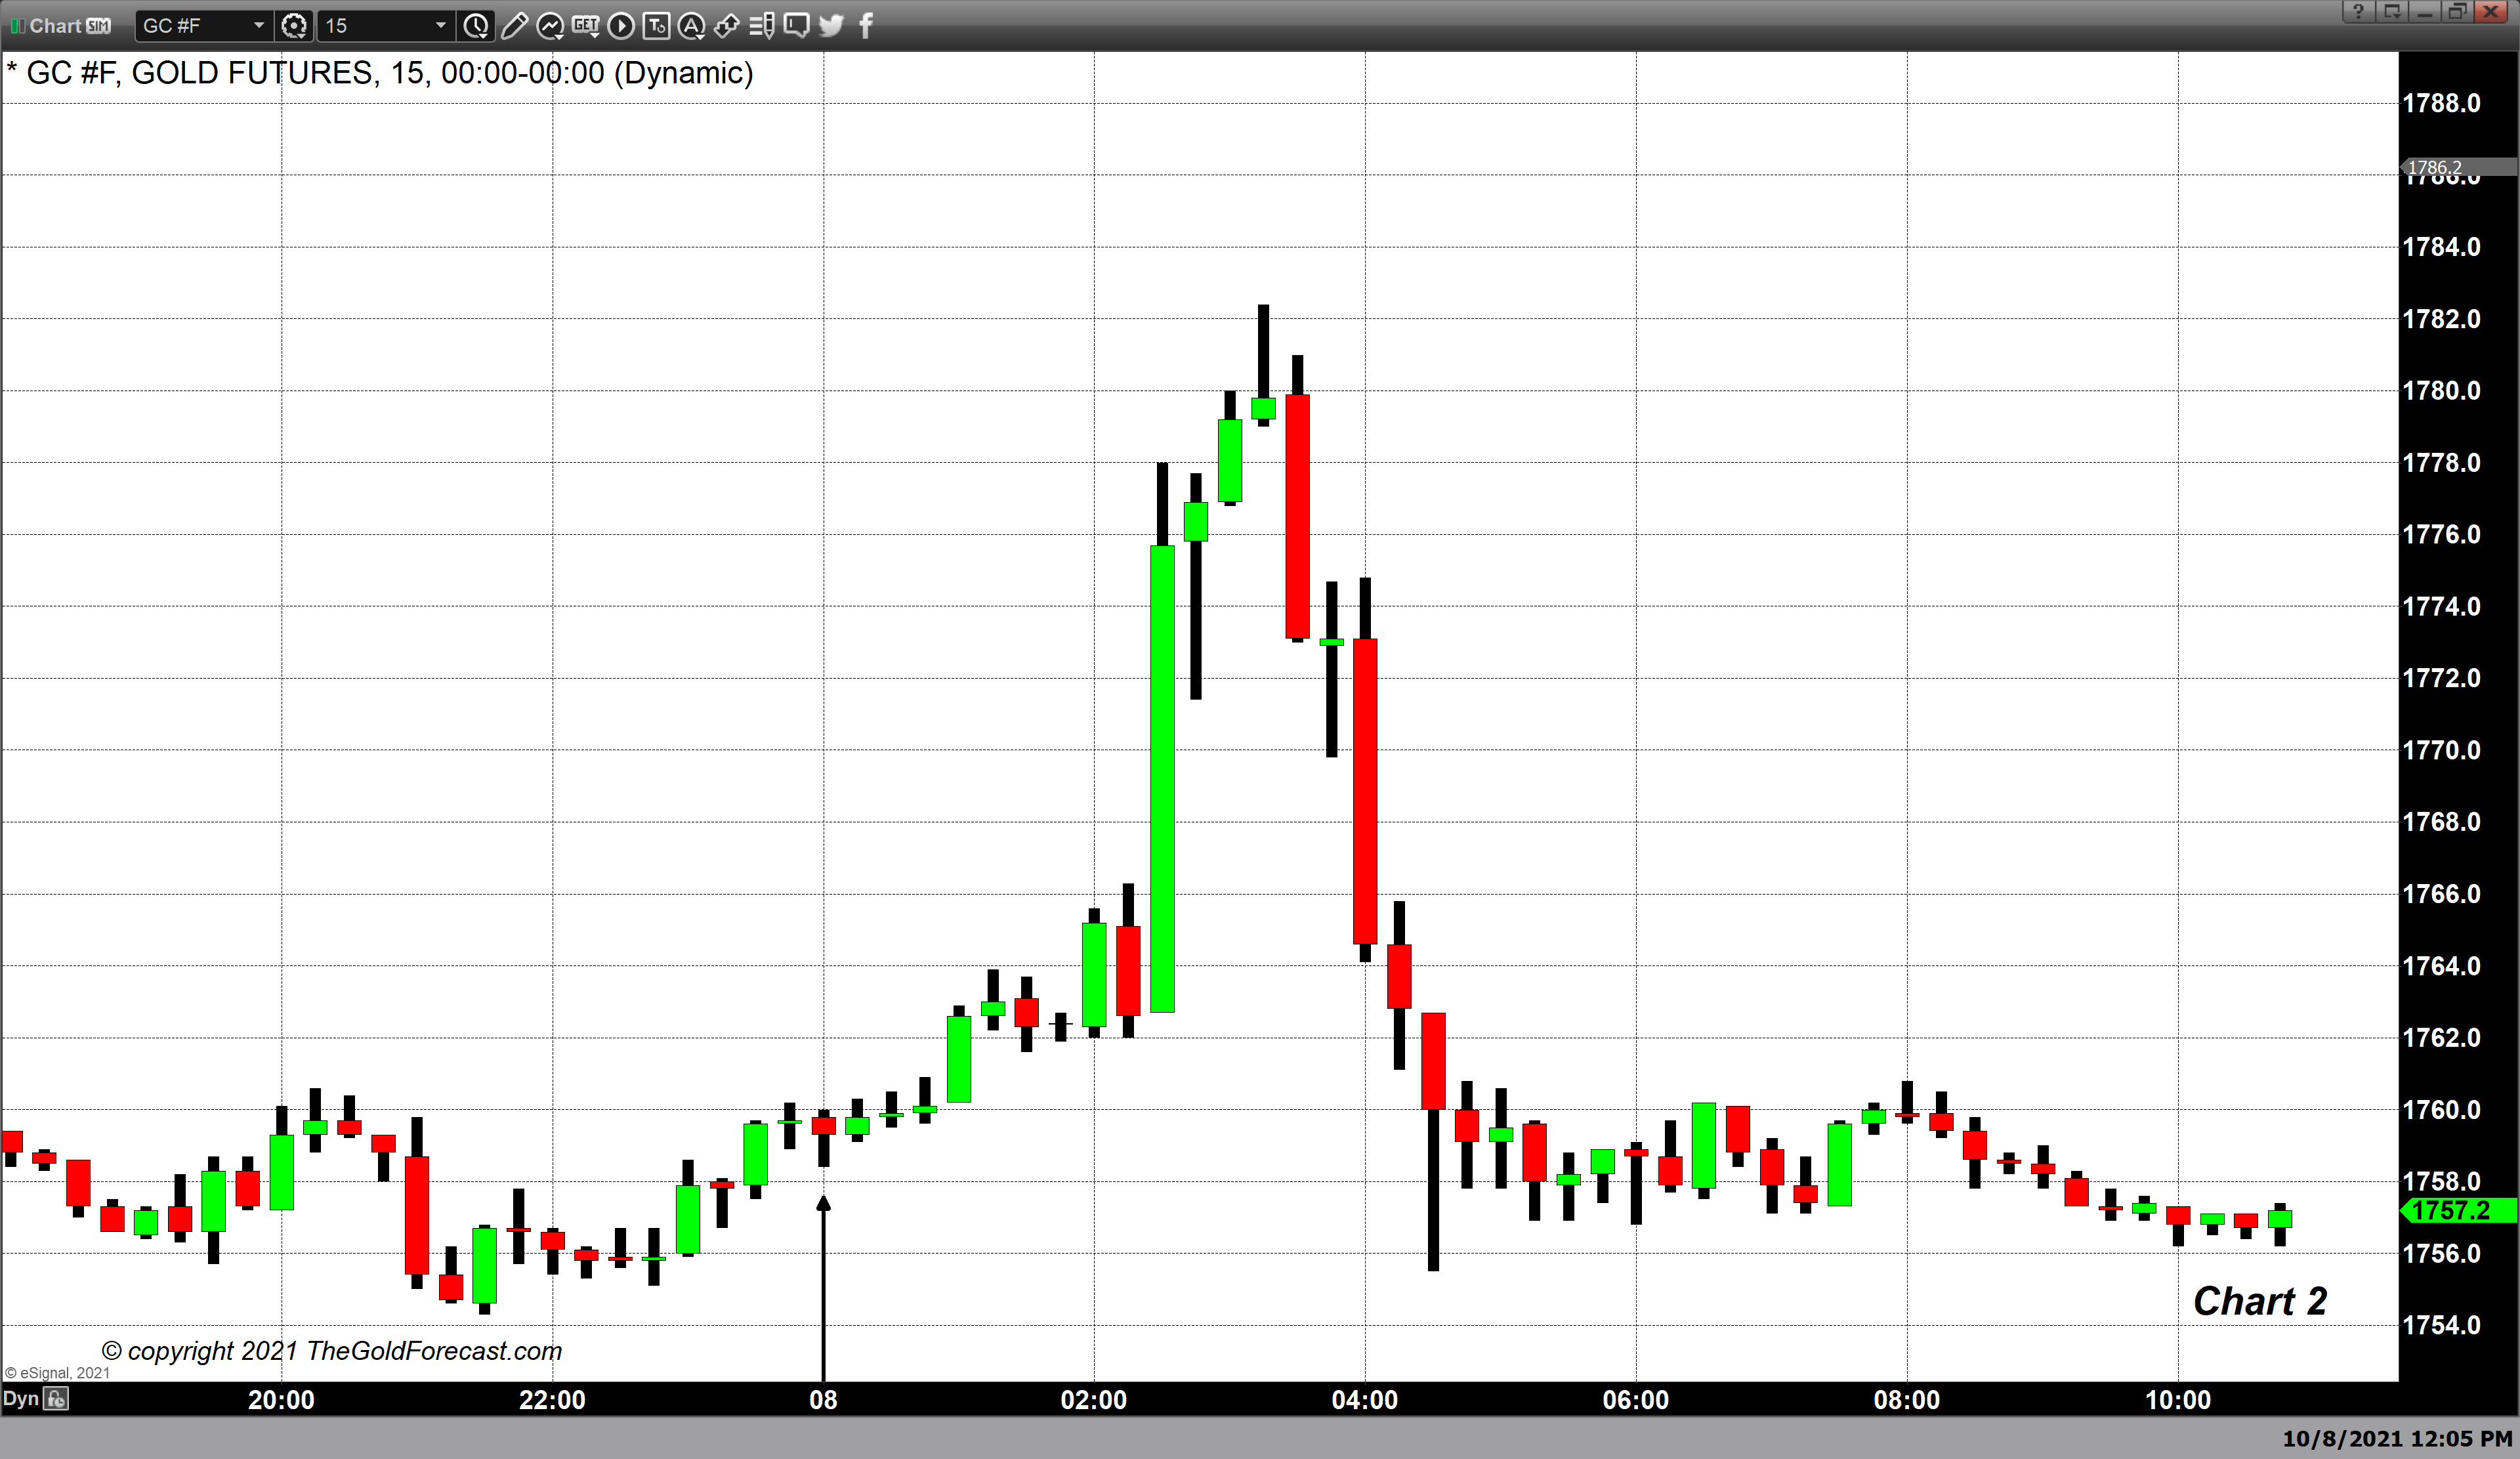2520x1459 pixels.
Task: Click the list edit pencil icon
Action: pyautogui.click(x=762, y=26)
